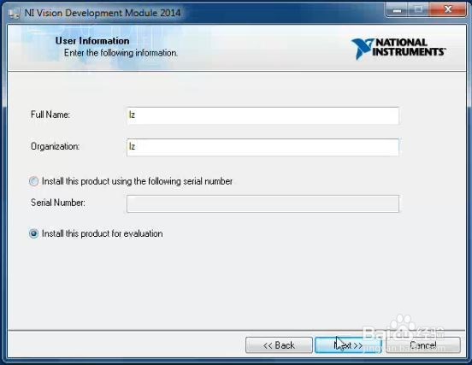The height and width of the screenshot is (365, 472).
Task: Click the 'NI Vision Development Module 2014' title
Action: (x=103, y=13)
